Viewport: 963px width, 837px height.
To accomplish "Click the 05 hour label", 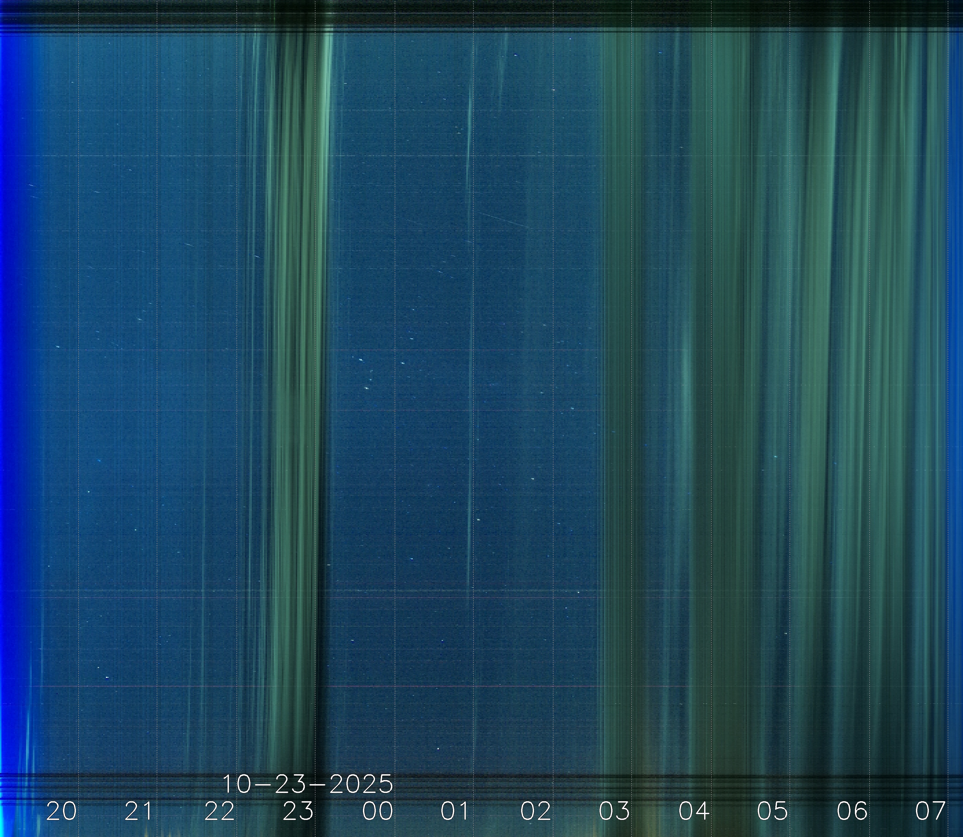I will pyautogui.click(x=773, y=811).
